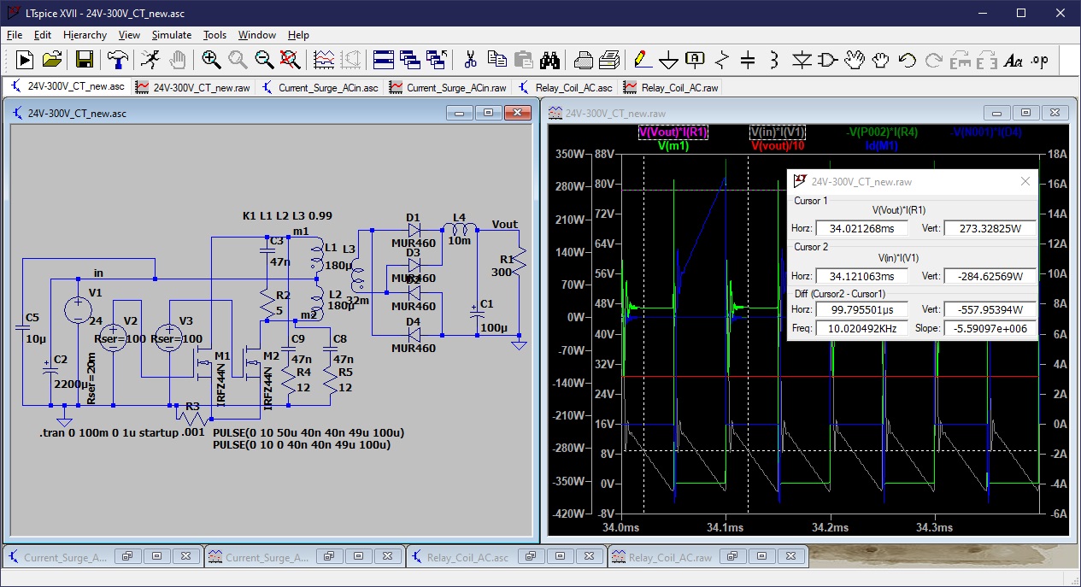1081x587 pixels.
Task: Select the Draw Wire pencil tool
Action: [640, 60]
